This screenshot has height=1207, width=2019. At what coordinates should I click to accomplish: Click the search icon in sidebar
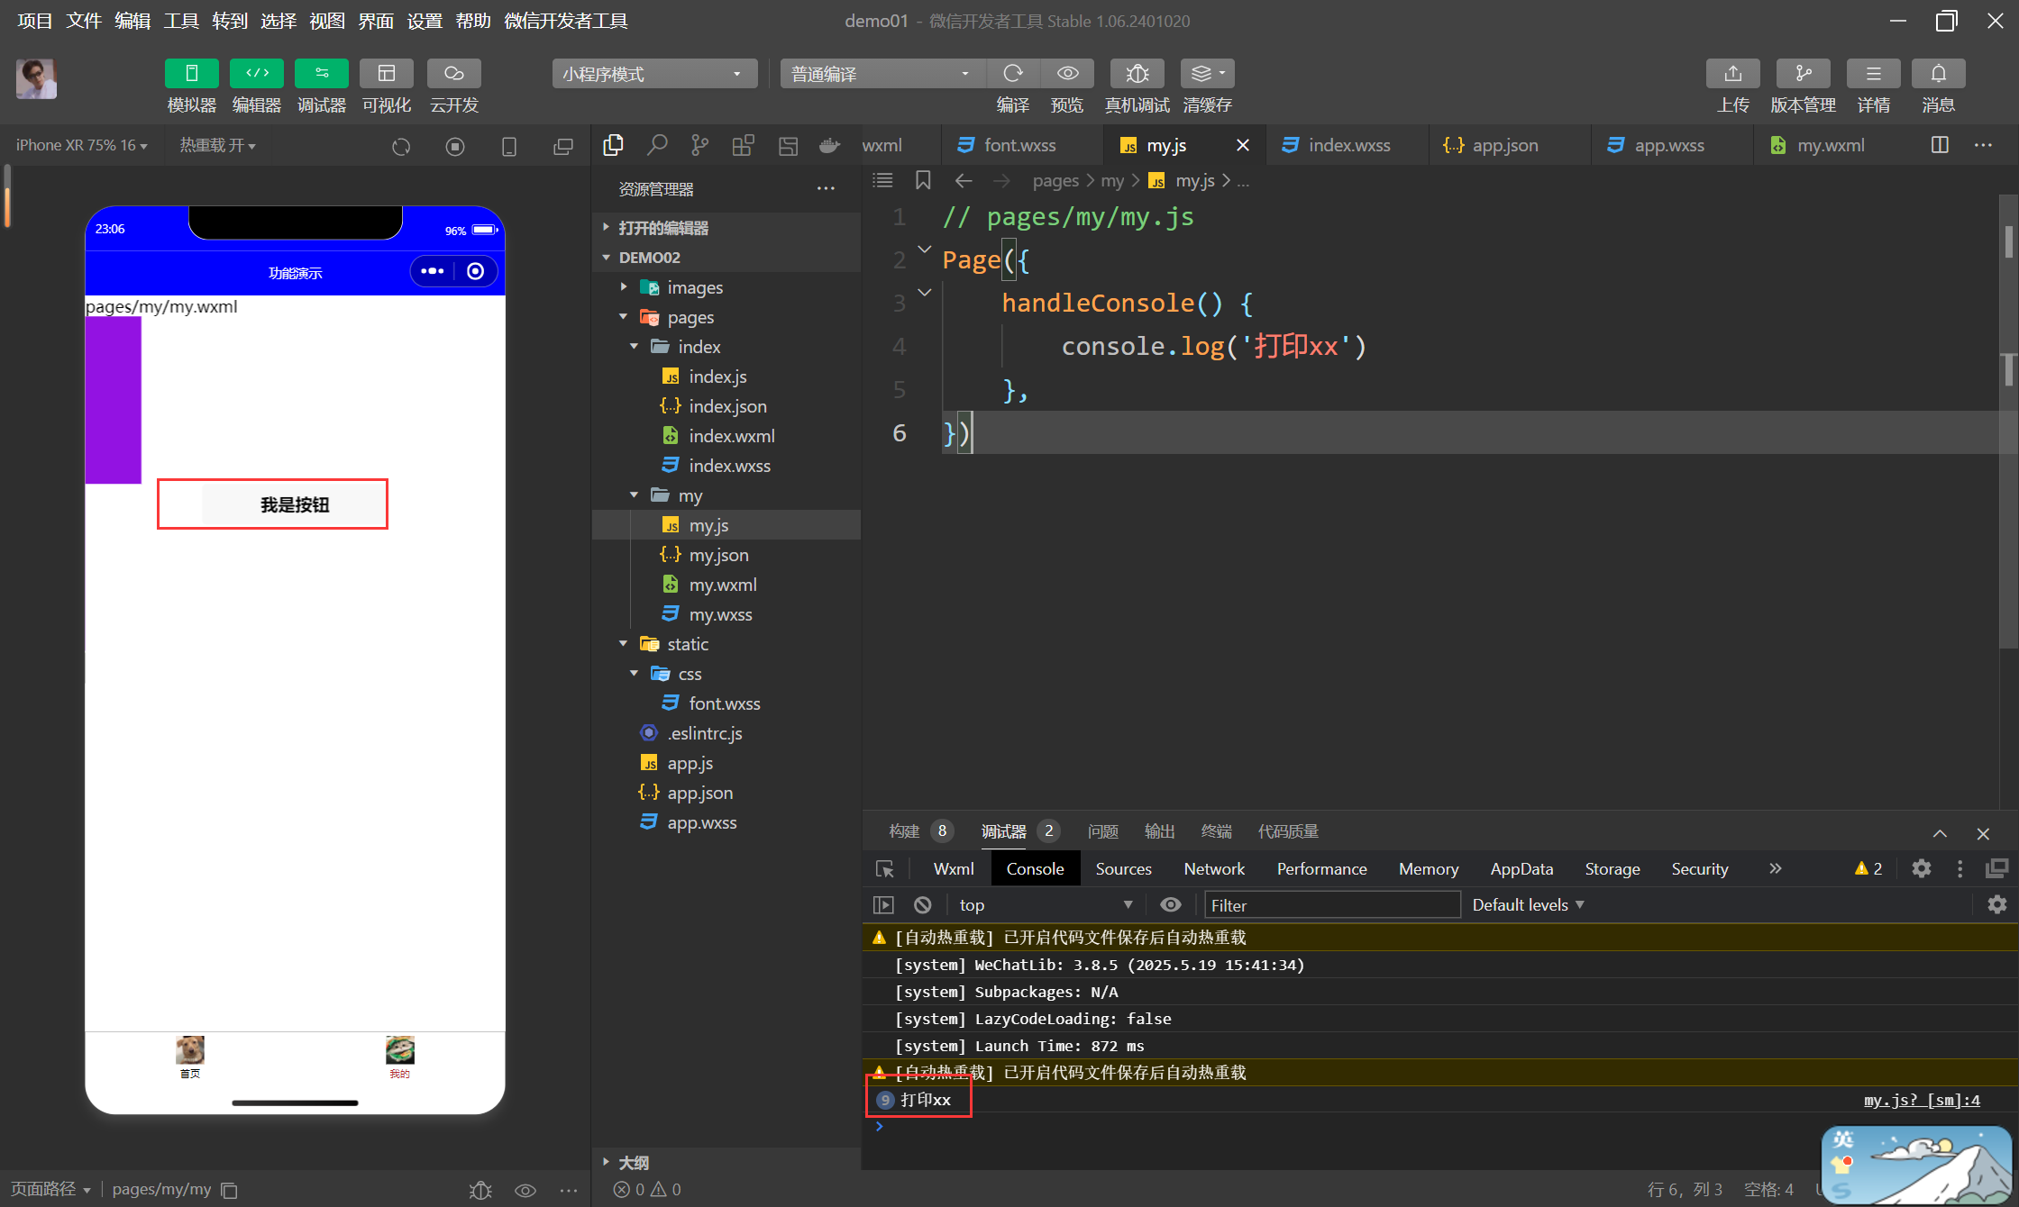coord(657,145)
